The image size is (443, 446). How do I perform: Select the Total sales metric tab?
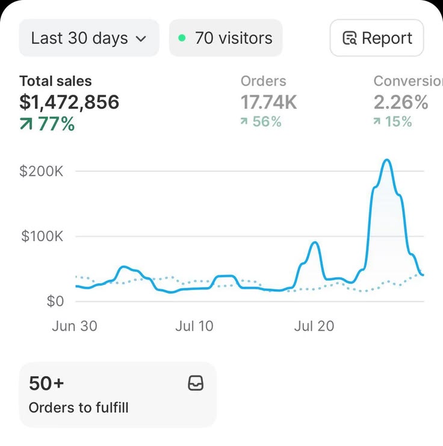70,102
